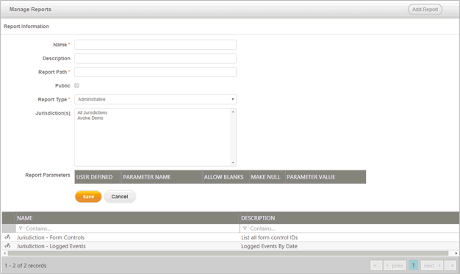
Task: Click 'Logged Events By Date' cell
Action: (269, 246)
